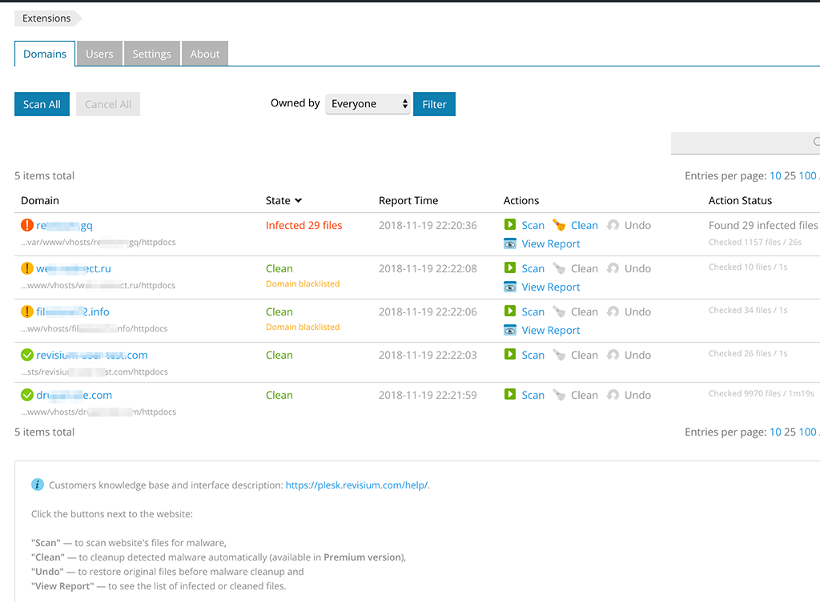Click the blue info icon in help box
Screen dimensions: 820x615
coord(38,484)
